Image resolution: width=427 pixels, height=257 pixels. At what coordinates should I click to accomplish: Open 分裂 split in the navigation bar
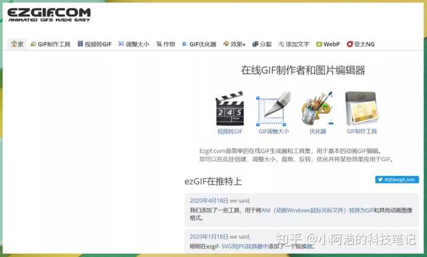click(x=262, y=44)
